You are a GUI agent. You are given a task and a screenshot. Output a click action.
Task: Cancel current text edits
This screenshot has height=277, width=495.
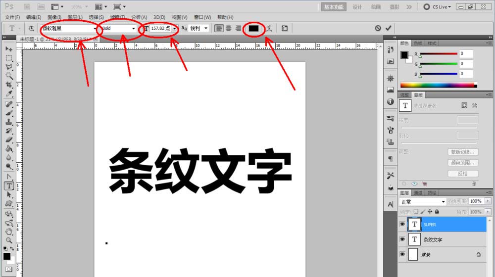click(378, 28)
